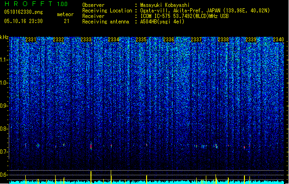Click the meteor count label
This screenshot has height=184, width=289.
click(x=65, y=14)
